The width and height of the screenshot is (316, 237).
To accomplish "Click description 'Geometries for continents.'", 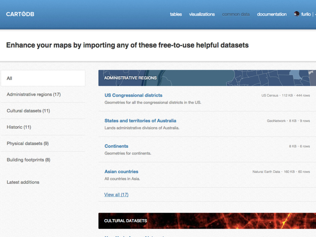I will 128,153.
